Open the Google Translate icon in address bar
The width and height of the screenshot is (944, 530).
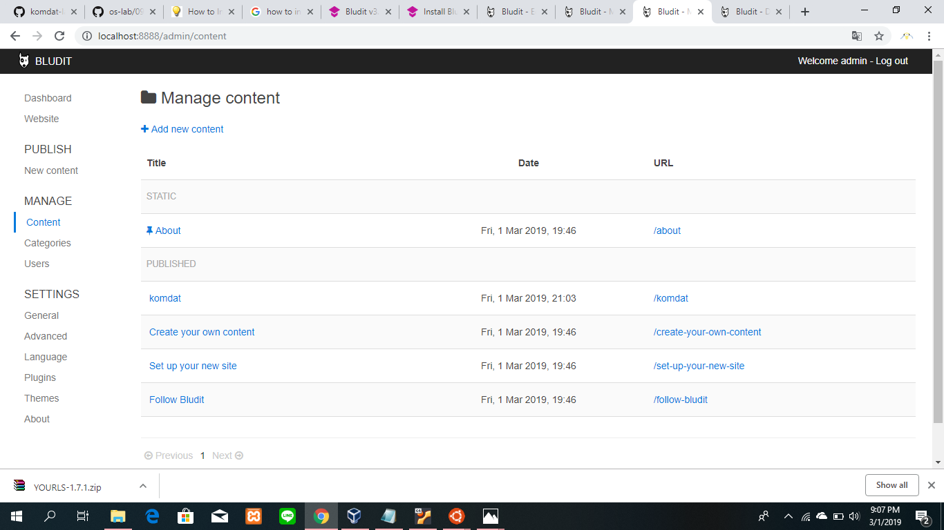[857, 36]
